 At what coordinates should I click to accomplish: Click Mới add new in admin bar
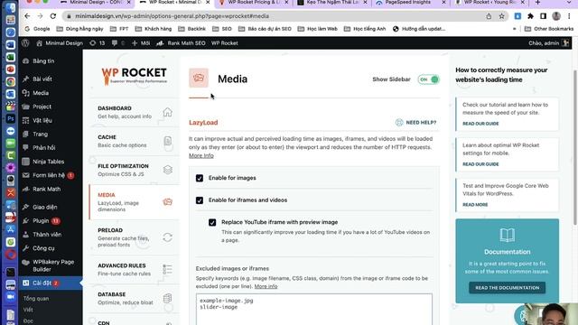(141, 43)
